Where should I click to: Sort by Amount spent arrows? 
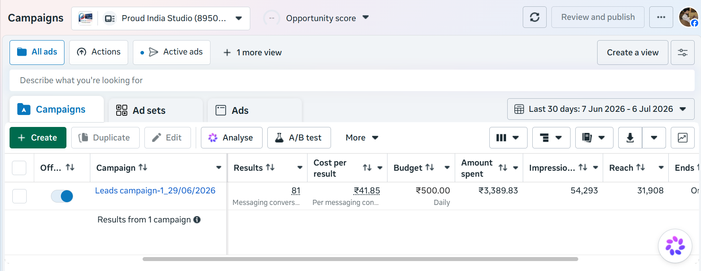point(503,168)
